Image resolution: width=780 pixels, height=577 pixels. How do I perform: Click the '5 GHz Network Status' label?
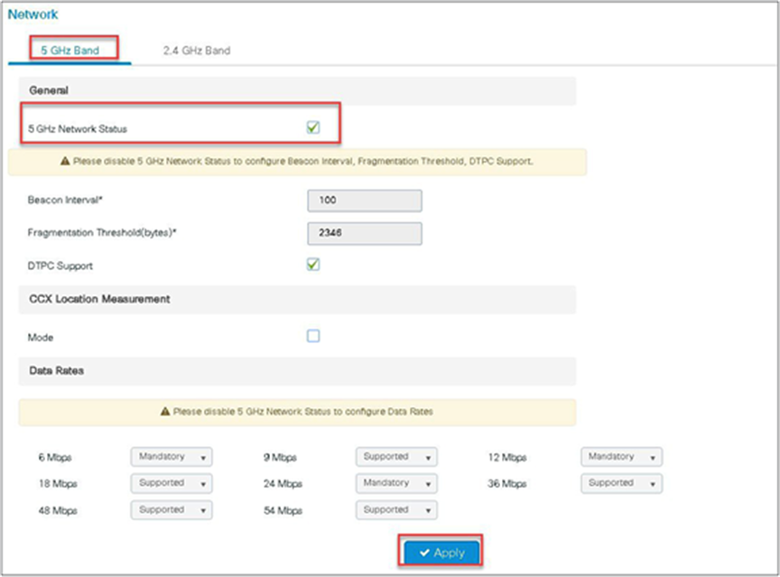[77, 129]
